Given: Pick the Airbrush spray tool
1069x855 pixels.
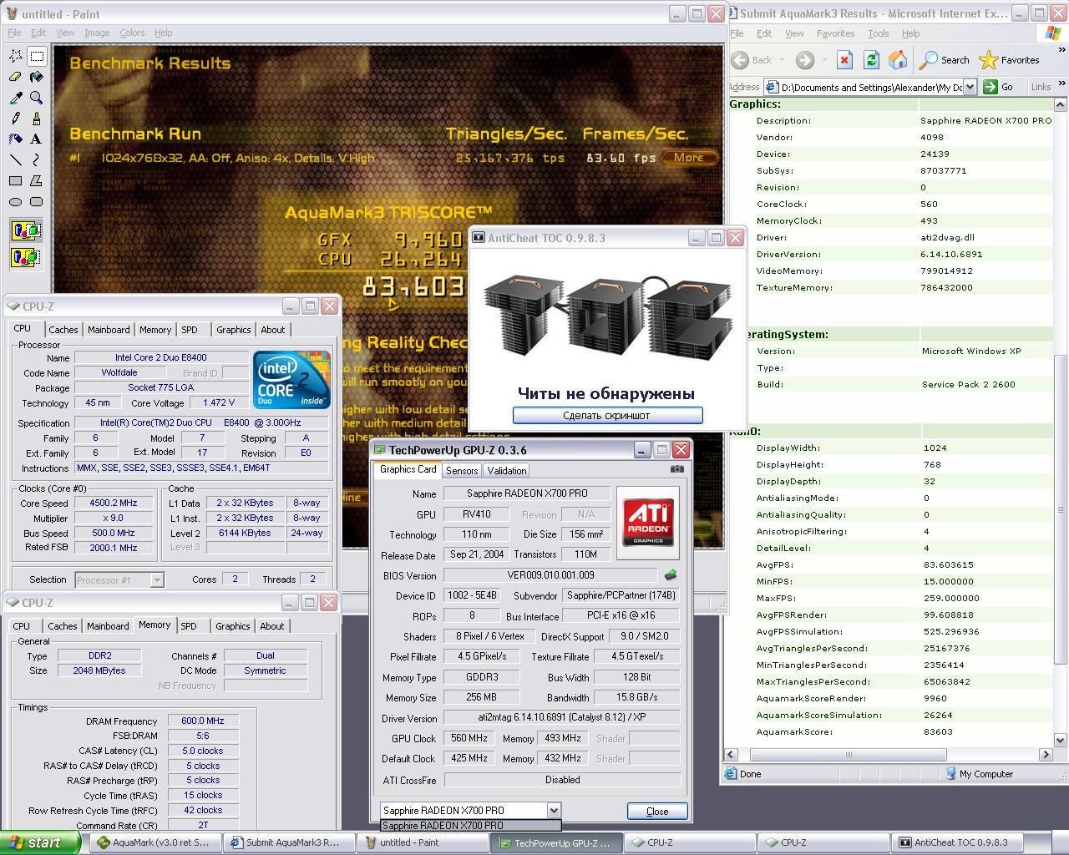Looking at the screenshot, I should click(x=16, y=139).
